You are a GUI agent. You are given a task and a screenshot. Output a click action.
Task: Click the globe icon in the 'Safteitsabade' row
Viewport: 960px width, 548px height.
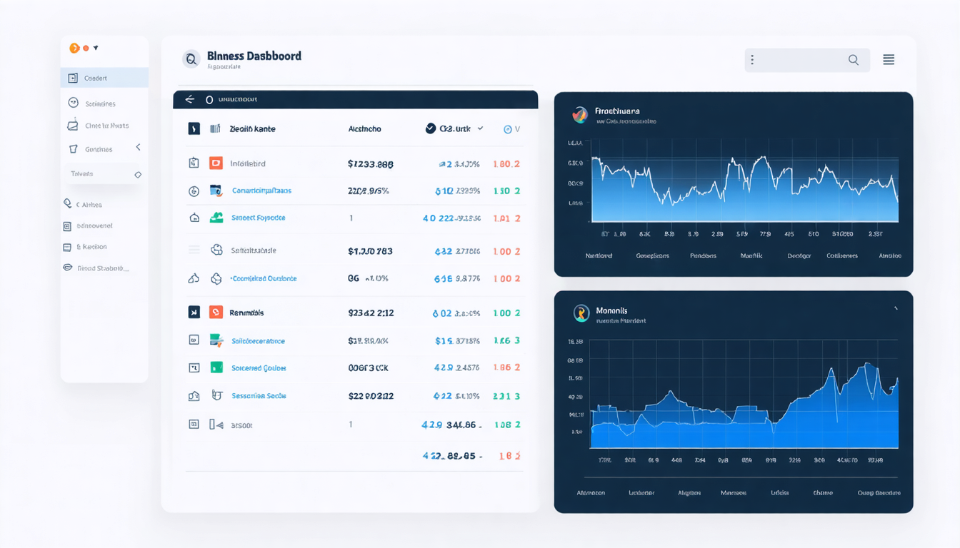coord(216,250)
